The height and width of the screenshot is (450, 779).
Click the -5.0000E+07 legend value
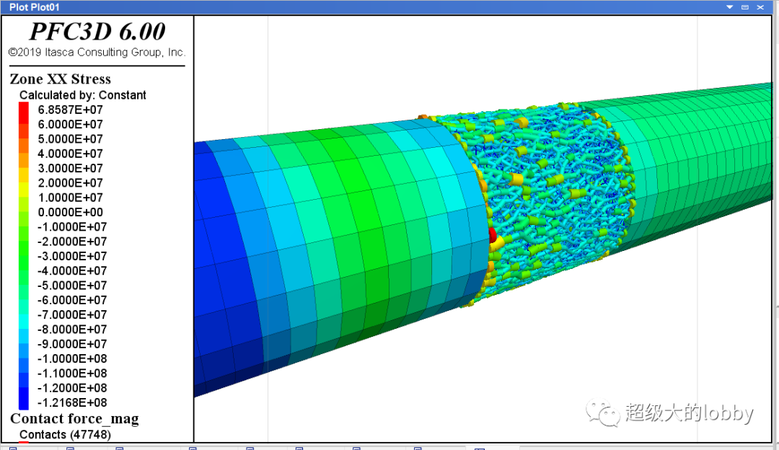tap(72, 286)
